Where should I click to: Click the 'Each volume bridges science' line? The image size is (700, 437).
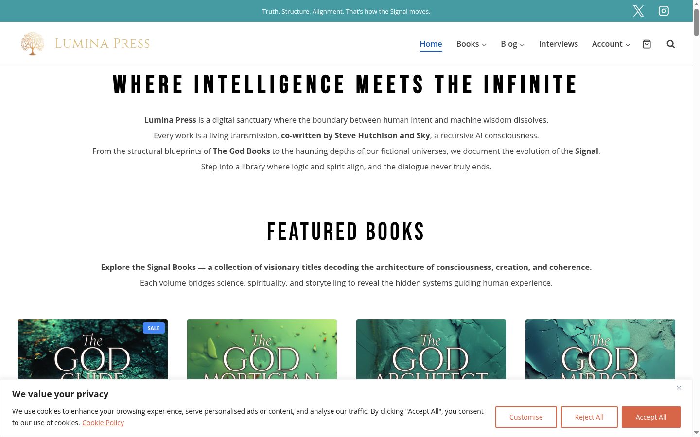coord(346,283)
